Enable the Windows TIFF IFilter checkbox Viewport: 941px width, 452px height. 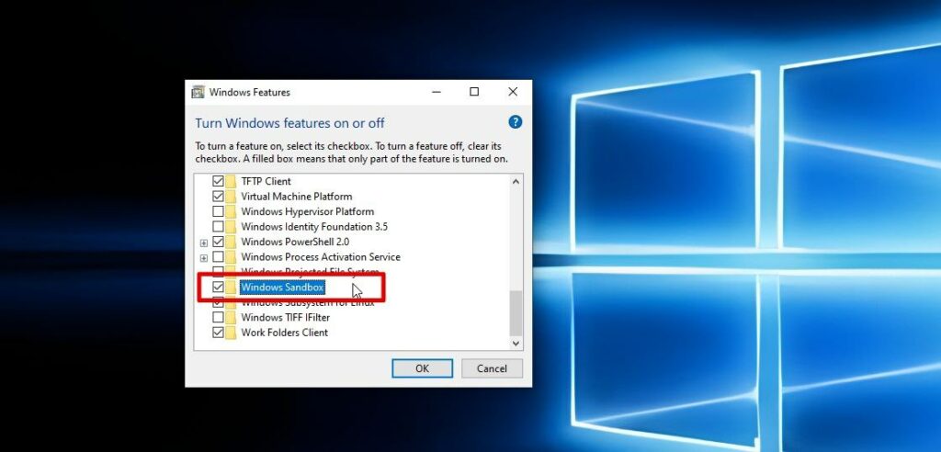point(218,318)
